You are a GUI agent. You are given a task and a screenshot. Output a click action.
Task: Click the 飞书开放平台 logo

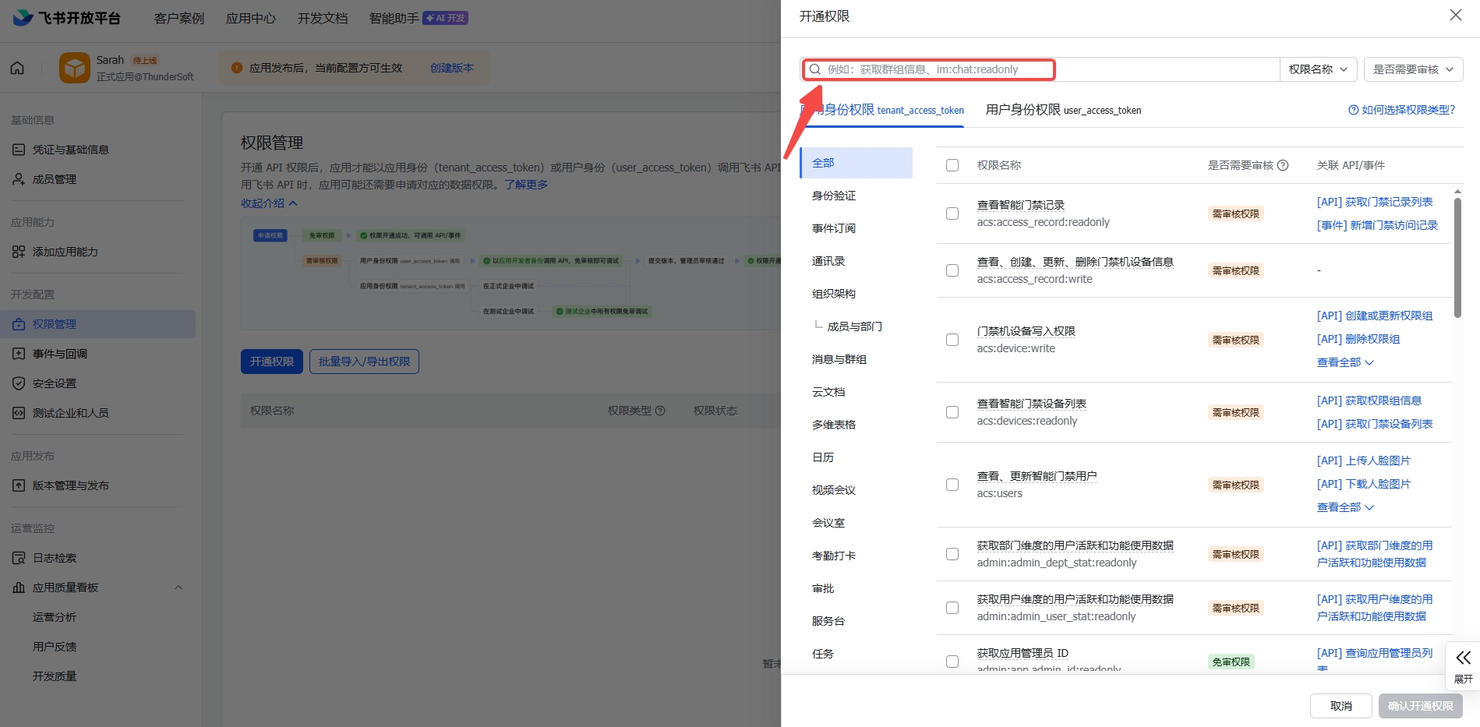pos(66,18)
